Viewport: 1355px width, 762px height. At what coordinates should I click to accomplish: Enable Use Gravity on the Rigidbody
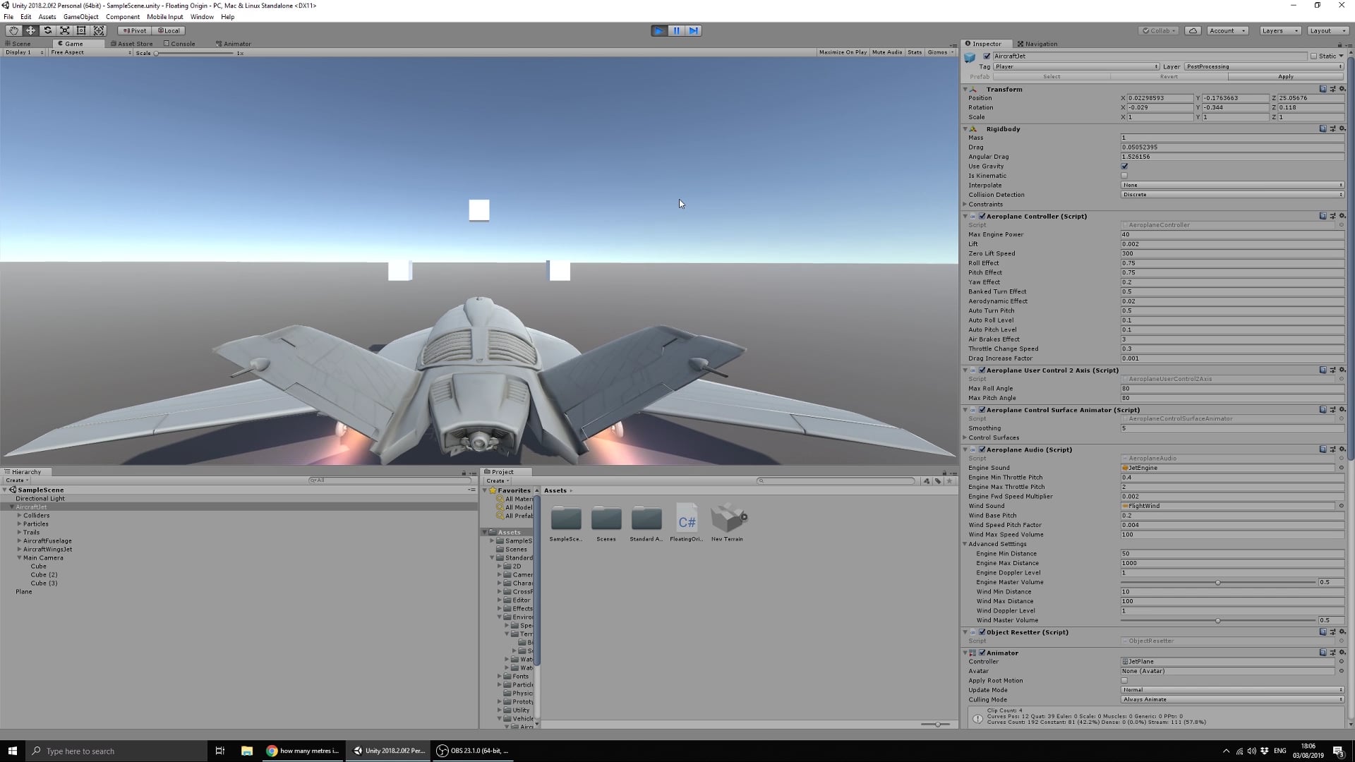pos(1124,166)
